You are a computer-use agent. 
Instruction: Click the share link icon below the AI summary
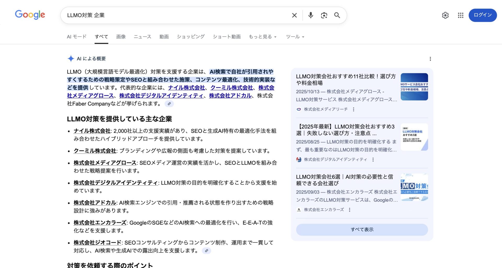[169, 104]
